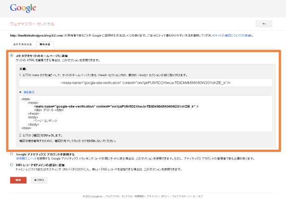
Task: Click the ウェブマスター セントラル heading
Action: (x=32, y=23)
